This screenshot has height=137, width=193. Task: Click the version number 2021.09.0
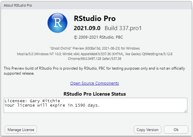click(x=87, y=28)
